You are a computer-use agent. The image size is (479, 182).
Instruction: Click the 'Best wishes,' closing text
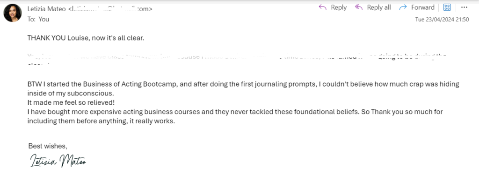(x=48, y=146)
